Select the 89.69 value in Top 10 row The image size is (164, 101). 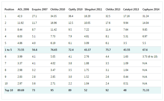21,90
